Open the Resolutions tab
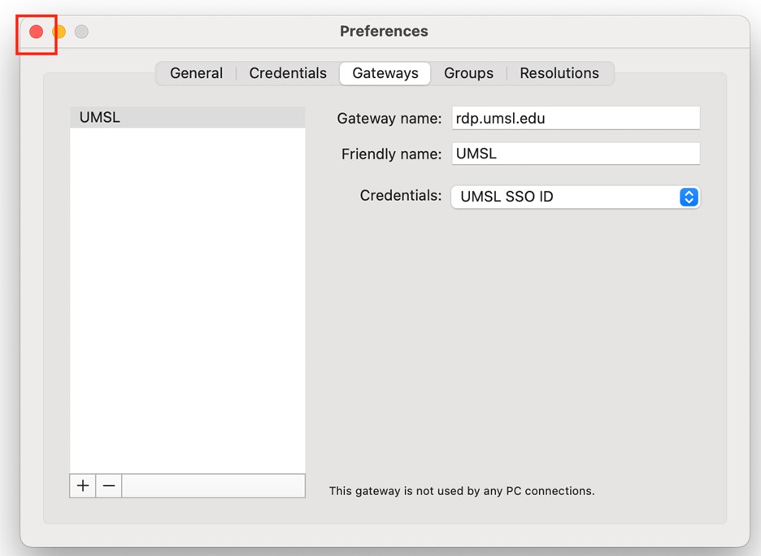The image size is (761, 556). (x=559, y=73)
